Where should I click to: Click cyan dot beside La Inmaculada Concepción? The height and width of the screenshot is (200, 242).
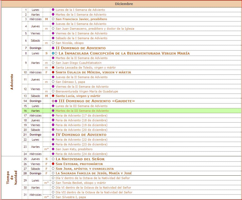click(53, 53)
